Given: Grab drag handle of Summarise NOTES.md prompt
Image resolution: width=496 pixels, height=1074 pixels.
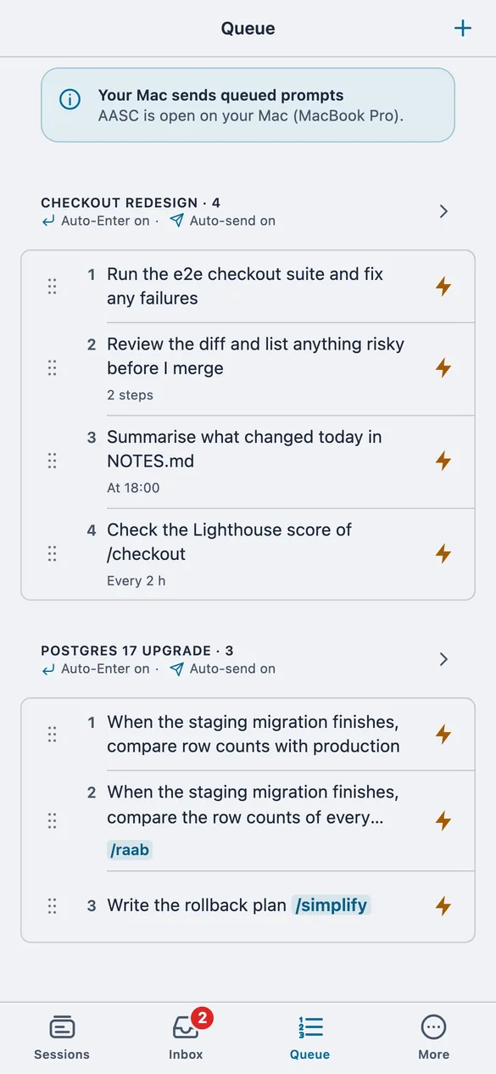Looking at the screenshot, I should point(52,461).
